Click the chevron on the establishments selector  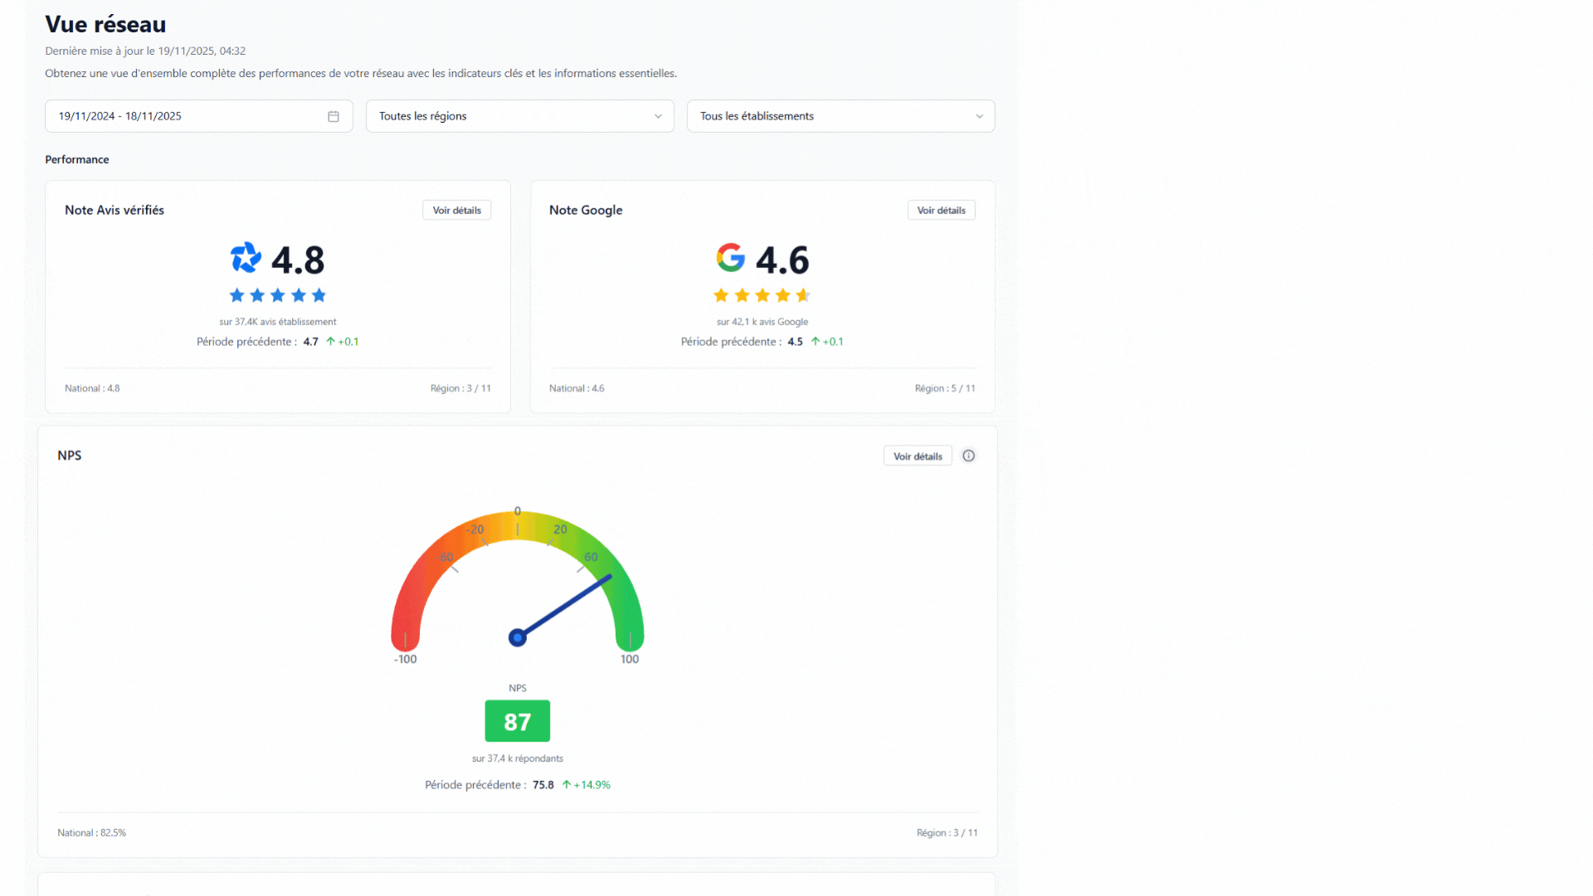979,116
